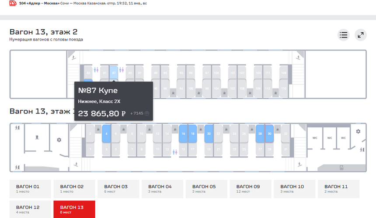The width and height of the screenshot is (376, 218).
Task: Switch to Вагон 01 tab
Action: 30,189
